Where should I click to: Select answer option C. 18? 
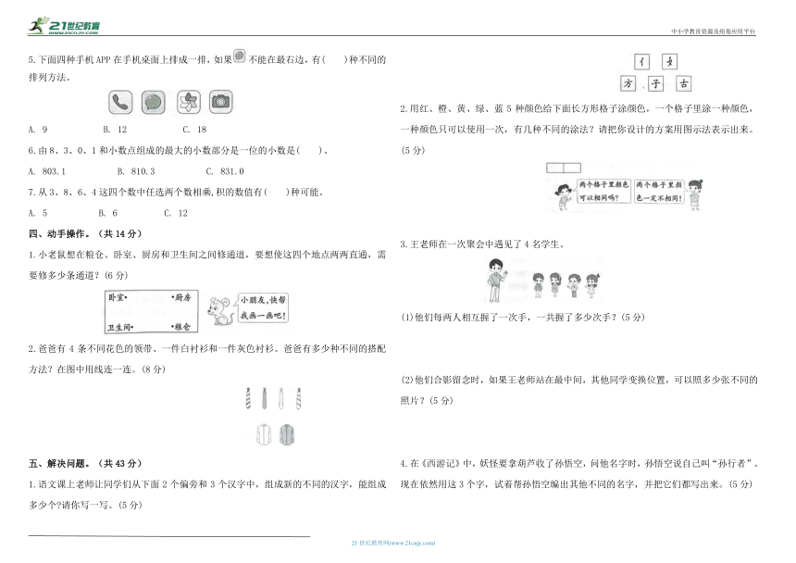pyautogui.click(x=195, y=130)
